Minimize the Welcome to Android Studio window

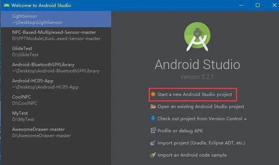click(x=241, y=5)
